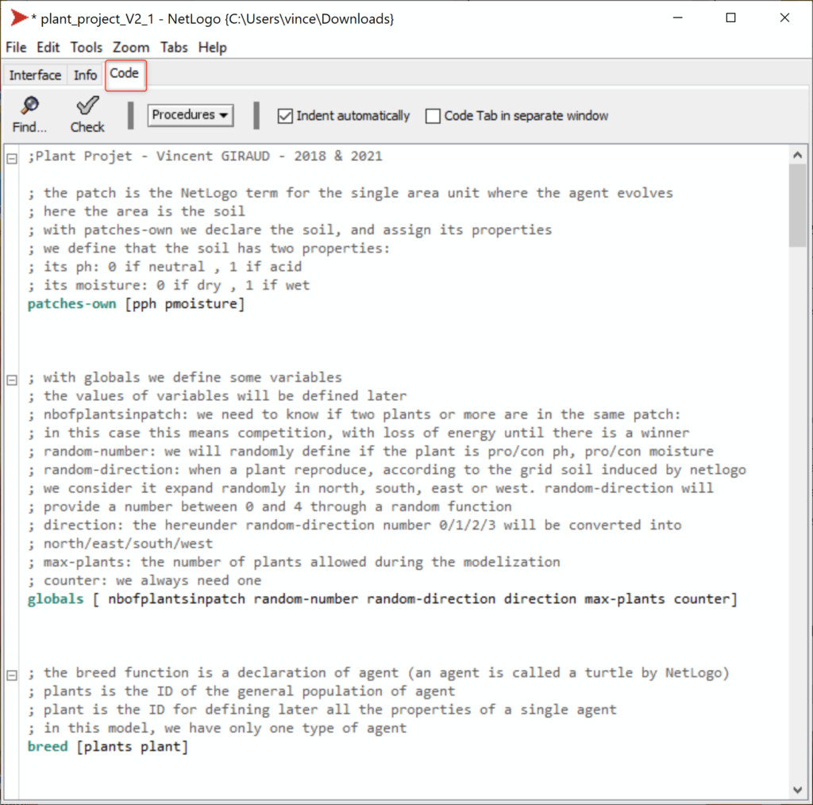813x805 pixels.
Task: Click the "its moisture: 0 if dry" comment line
Action: click(x=168, y=285)
